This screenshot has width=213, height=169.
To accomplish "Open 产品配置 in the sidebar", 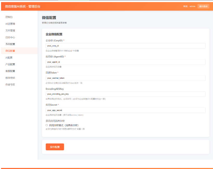I will coord(10,64).
